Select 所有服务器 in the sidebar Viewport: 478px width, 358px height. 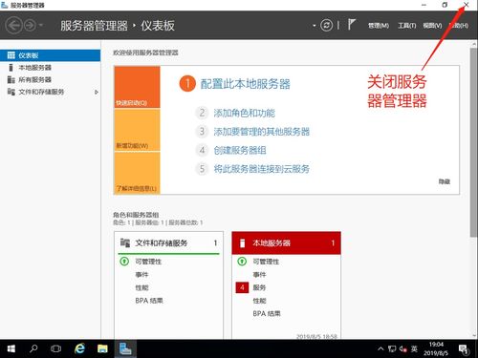pos(50,79)
